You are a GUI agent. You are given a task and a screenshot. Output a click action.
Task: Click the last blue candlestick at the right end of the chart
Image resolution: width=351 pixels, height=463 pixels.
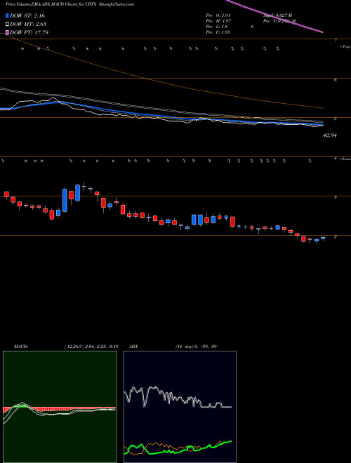tap(323, 238)
